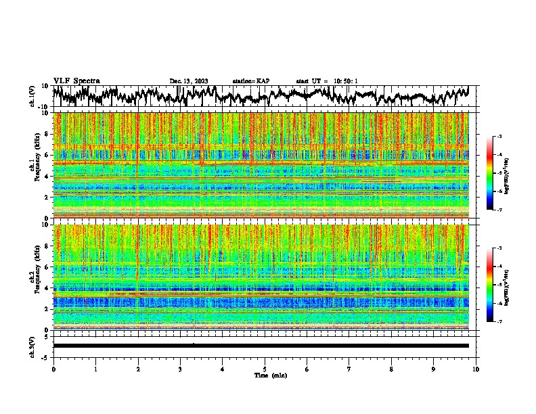Click the time axis end label "10"
The height and width of the screenshot is (414, 536).
476,369
